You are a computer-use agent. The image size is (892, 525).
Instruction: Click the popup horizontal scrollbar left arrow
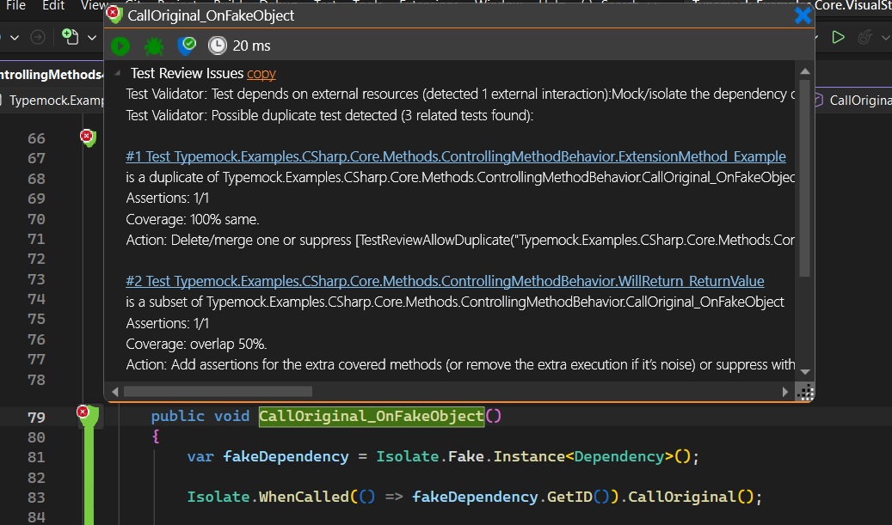pyautogui.click(x=115, y=392)
